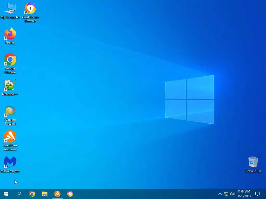Open Avast Secure Browser from taskbar

pyautogui.click(x=70, y=194)
